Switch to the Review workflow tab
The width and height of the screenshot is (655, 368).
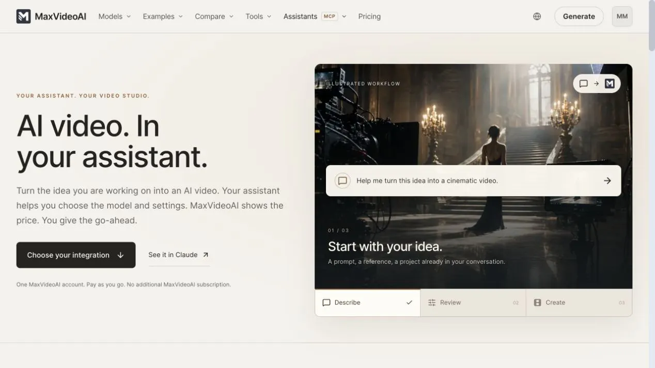point(473,302)
